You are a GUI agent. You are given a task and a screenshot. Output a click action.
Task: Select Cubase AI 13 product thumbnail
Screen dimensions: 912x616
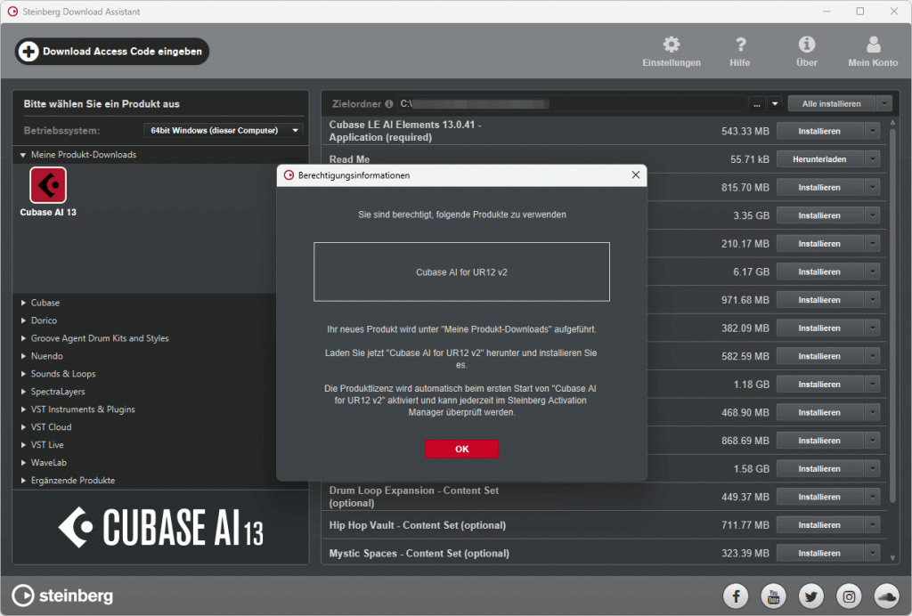pyautogui.click(x=48, y=185)
